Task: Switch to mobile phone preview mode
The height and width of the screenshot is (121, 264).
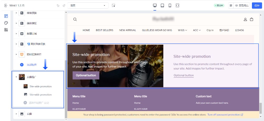Action: (x=170, y=5)
